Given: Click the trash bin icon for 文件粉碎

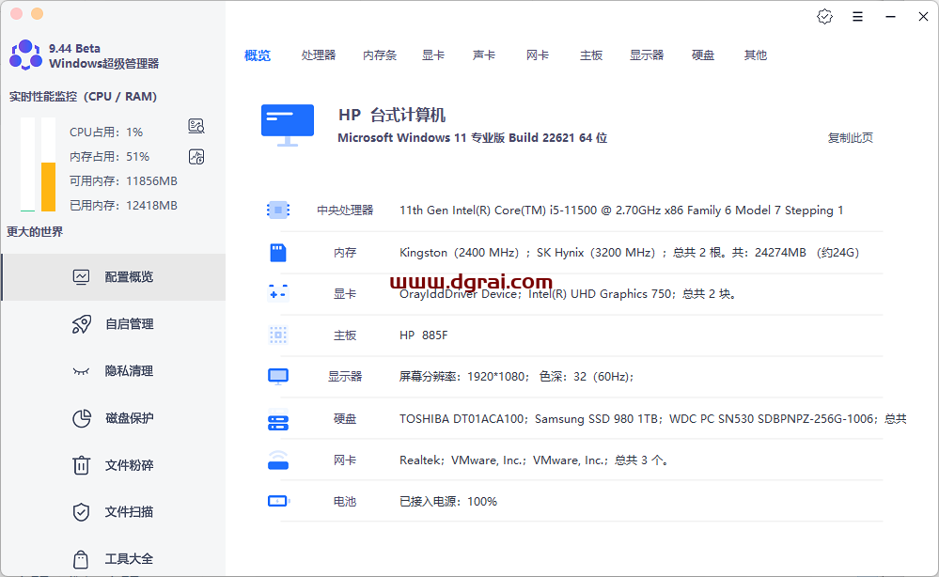Looking at the screenshot, I should click(x=81, y=465).
